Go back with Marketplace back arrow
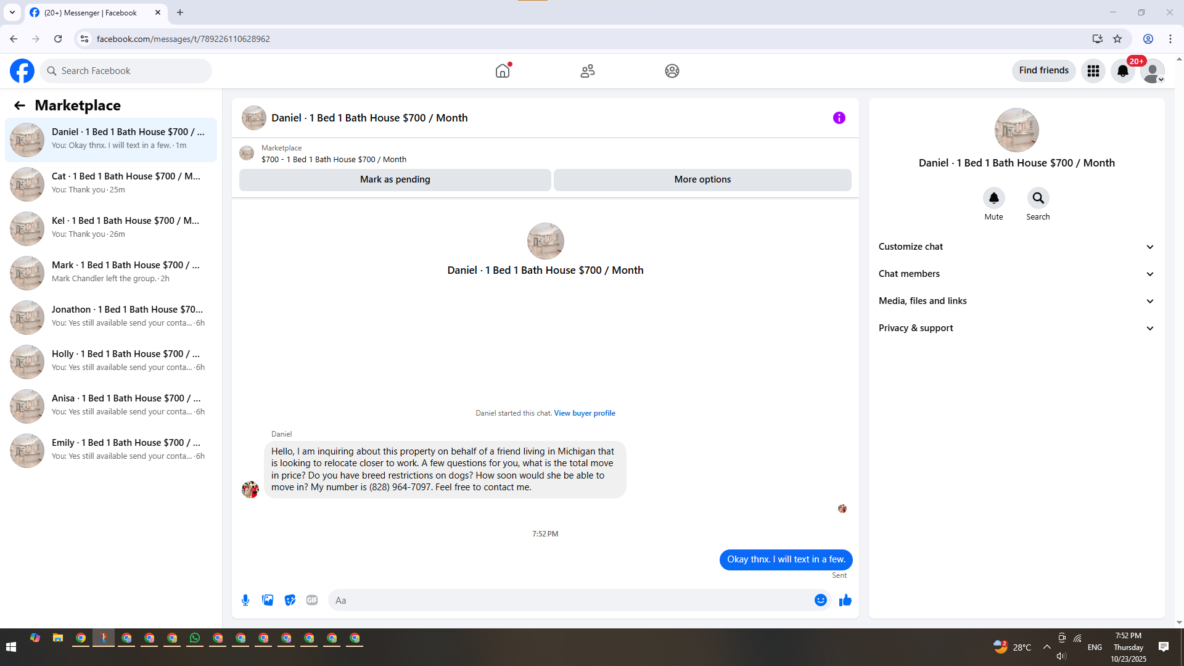 pyautogui.click(x=20, y=105)
